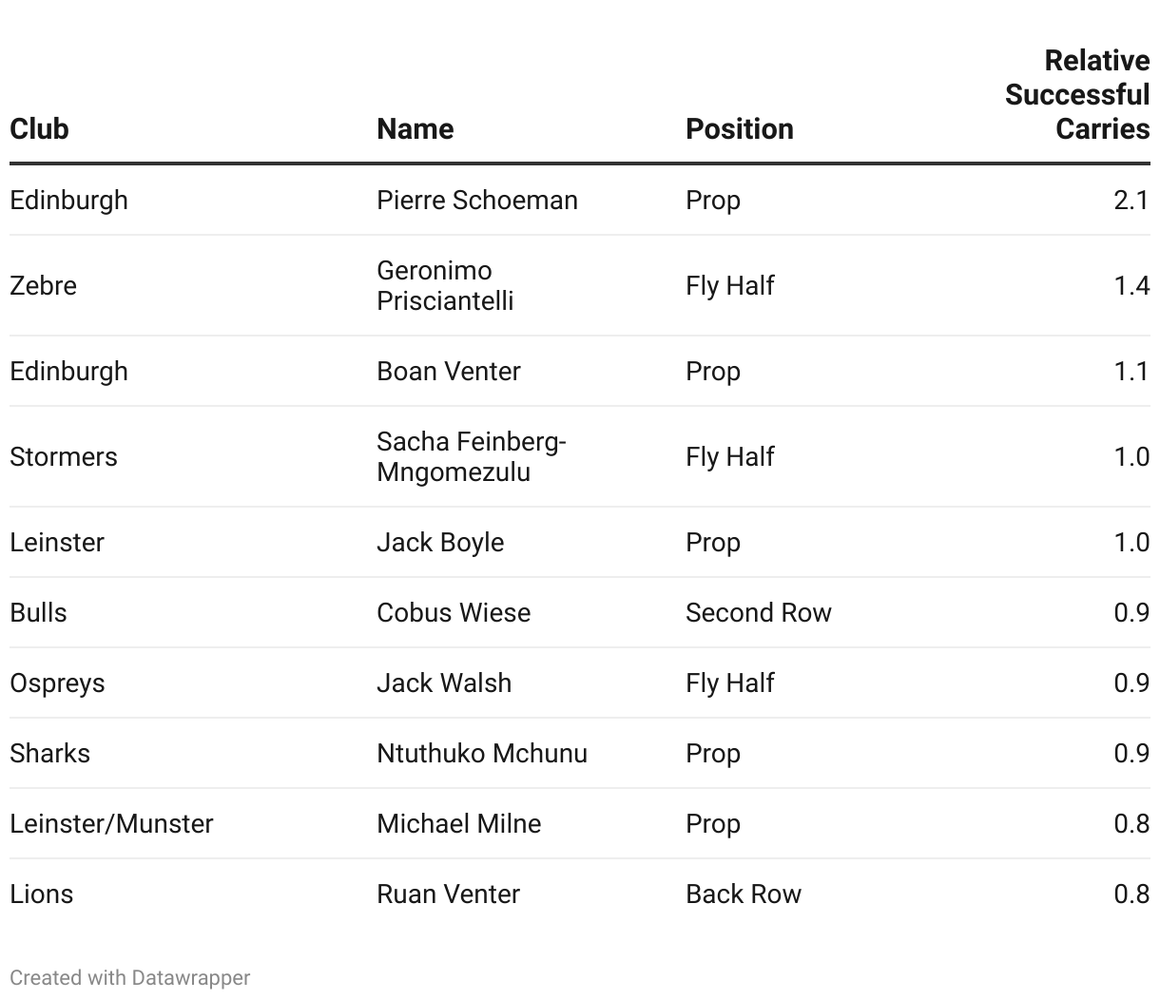Click the Club column header
The width and height of the screenshot is (1160, 1000).
pos(39,129)
